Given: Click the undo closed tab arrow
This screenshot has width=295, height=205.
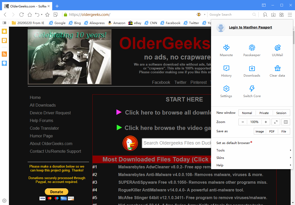Looking at the screenshot, I should tap(37, 15).
